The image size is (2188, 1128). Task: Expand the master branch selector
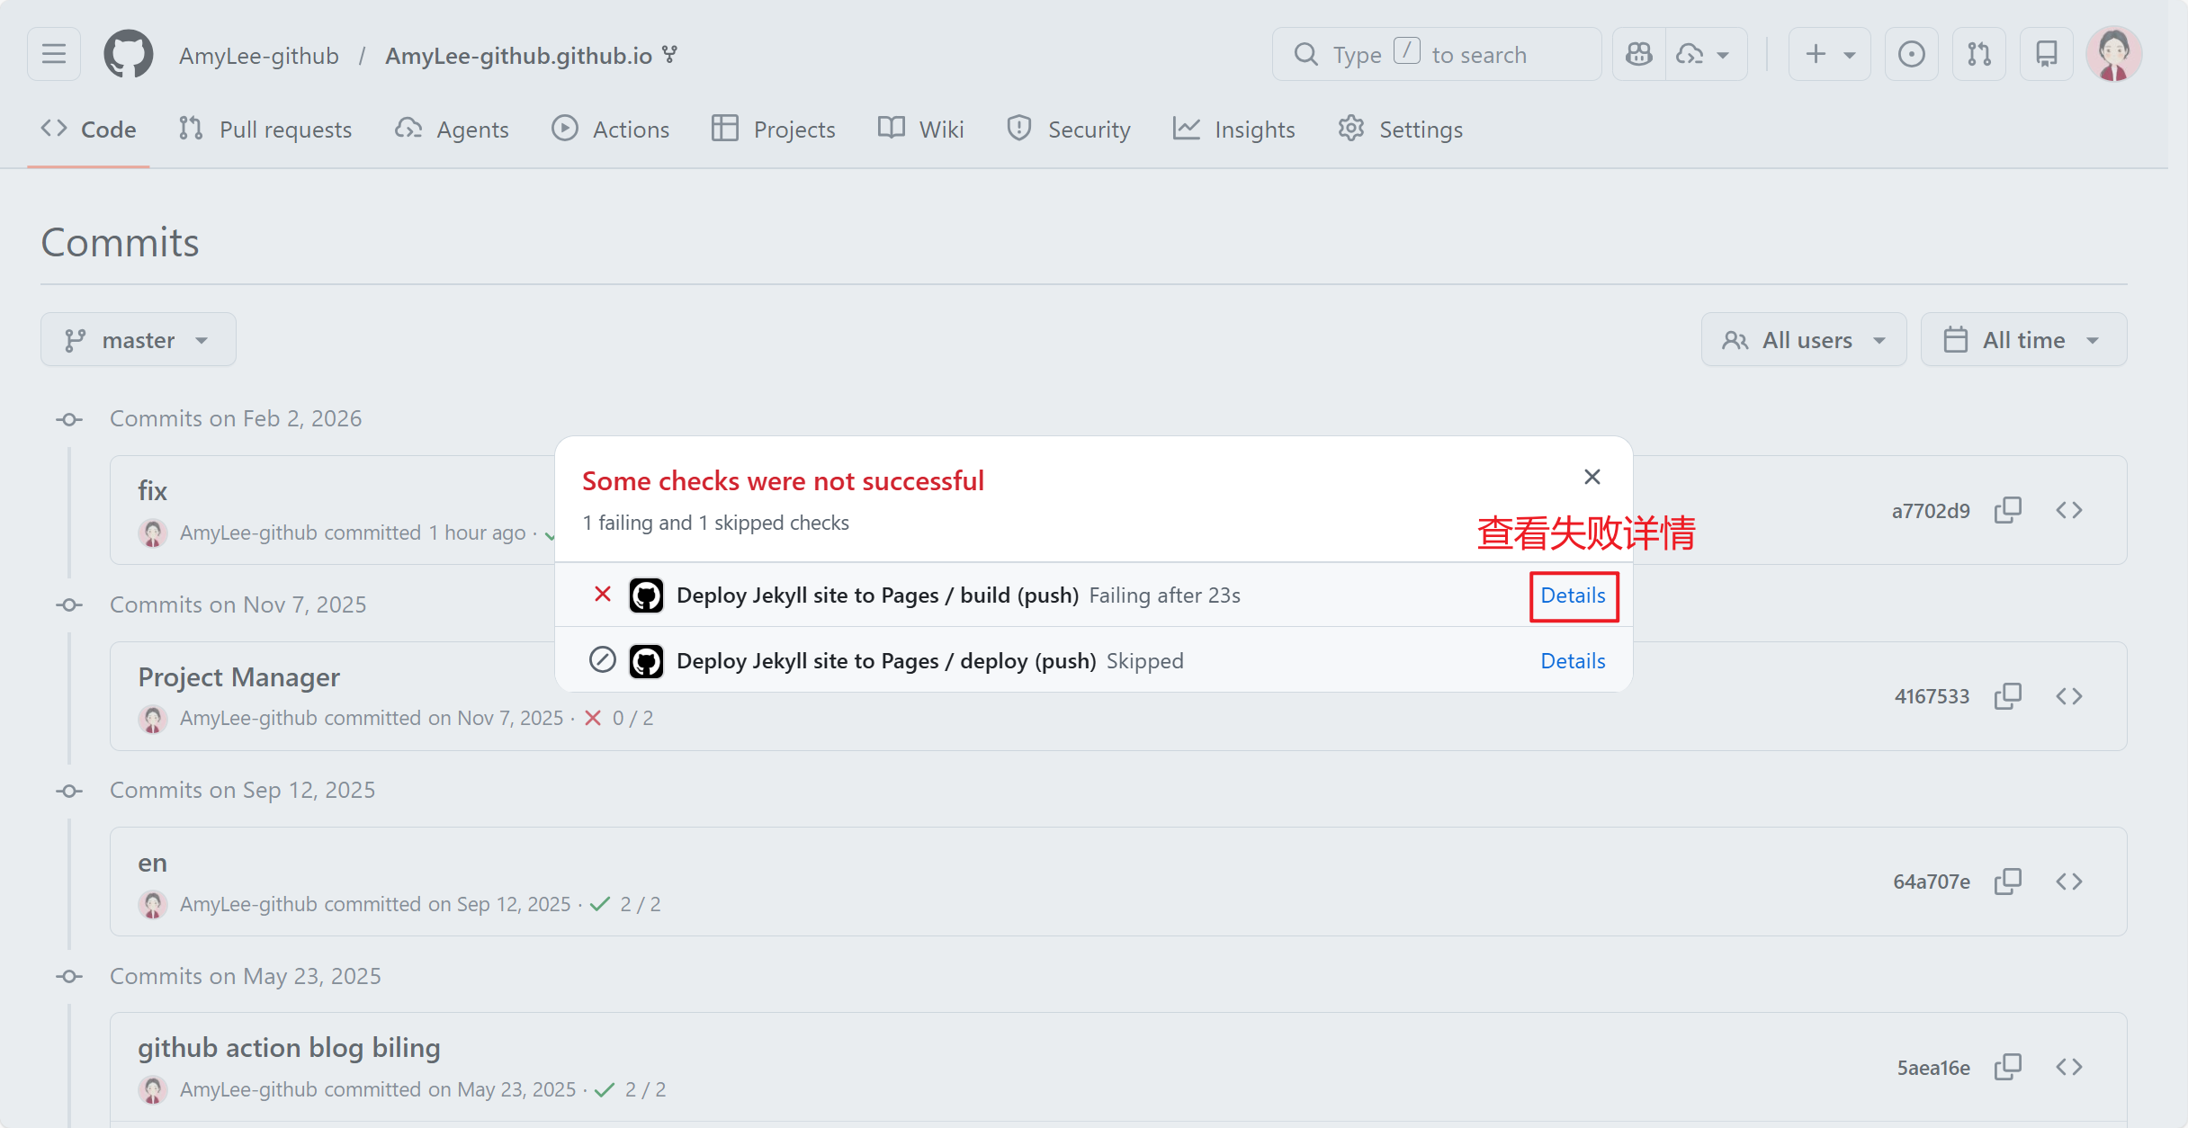(x=138, y=340)
